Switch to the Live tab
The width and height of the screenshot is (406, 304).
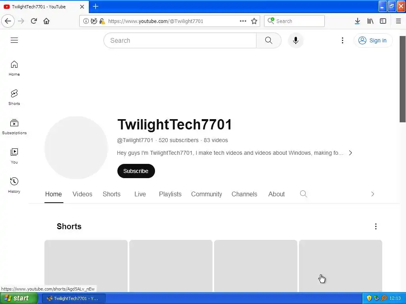click(x=140, y=194)
